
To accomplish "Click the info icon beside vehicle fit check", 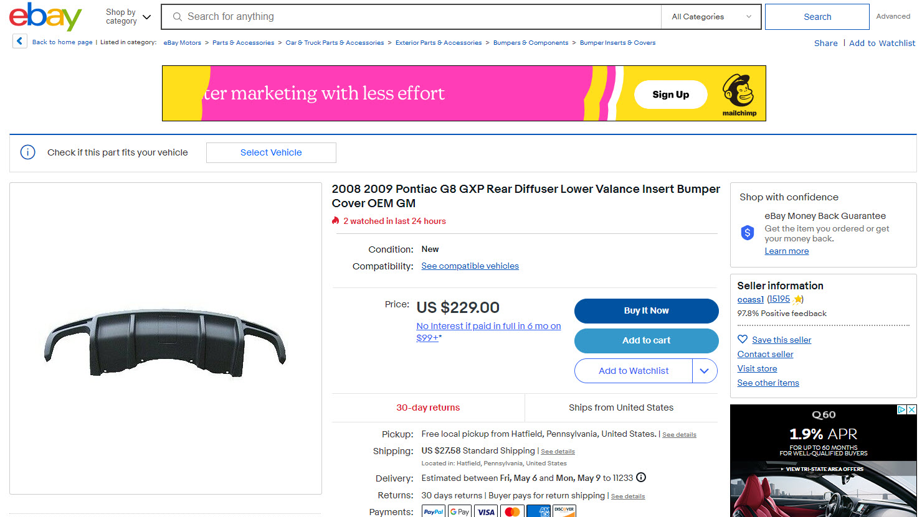I will pos(28,152).
